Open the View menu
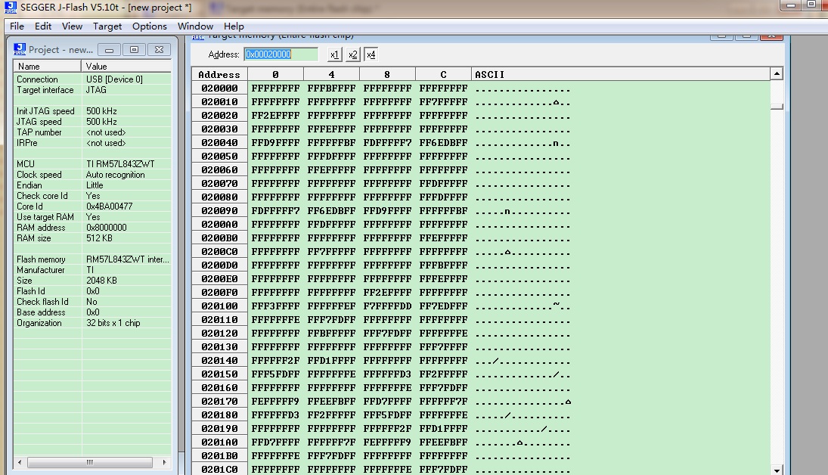The image size is (828, 475). point(72,26)
